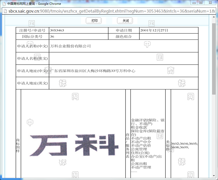
Task: Click the 申请人名称(英文) label
Action: 32,59
